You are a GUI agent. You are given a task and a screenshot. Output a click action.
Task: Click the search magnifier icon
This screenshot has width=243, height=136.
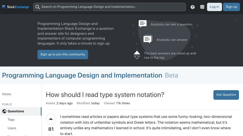[x=37, y=7]
